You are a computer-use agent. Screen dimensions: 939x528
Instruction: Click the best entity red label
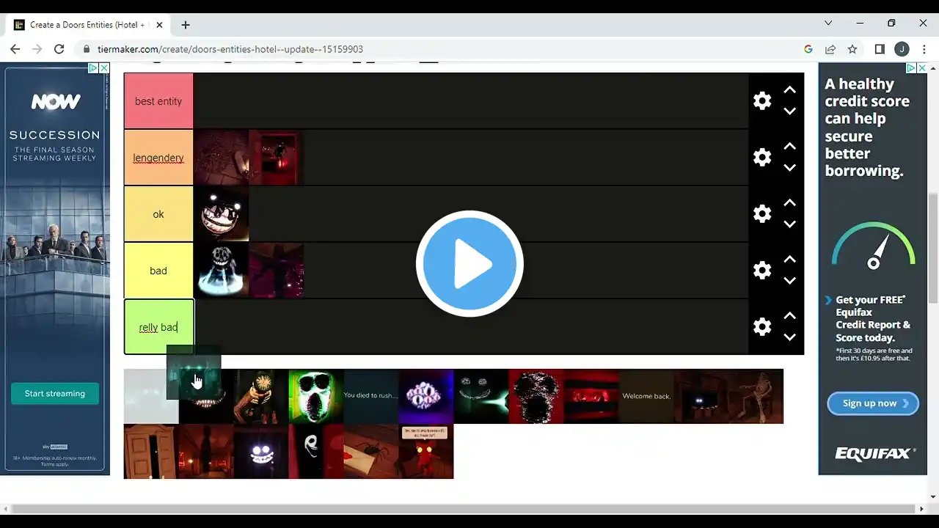(x=158, y=101)
